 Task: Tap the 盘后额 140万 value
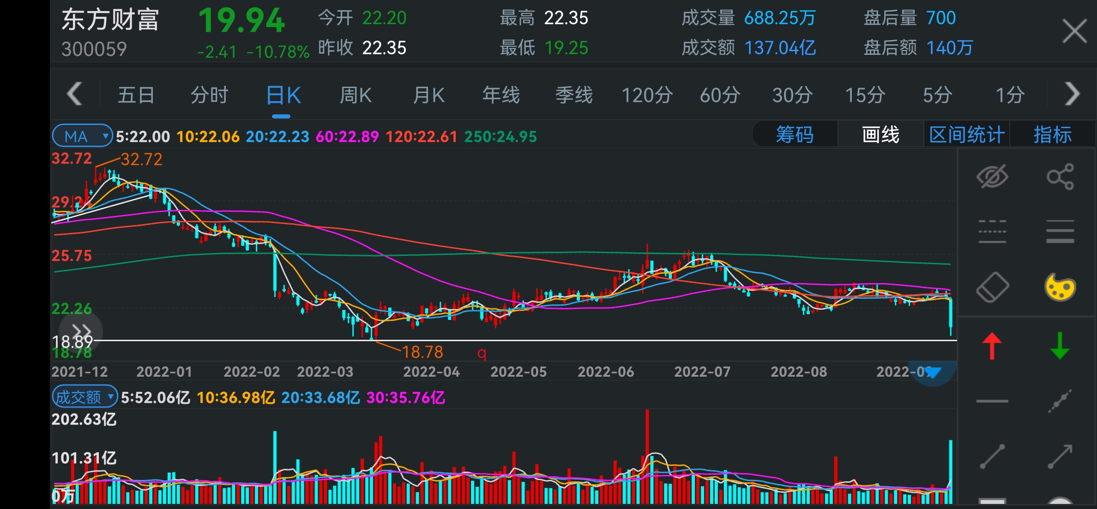950,48
